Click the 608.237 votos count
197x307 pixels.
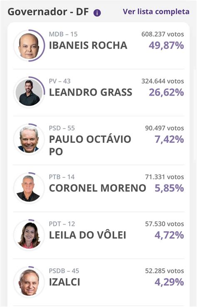pos(163,34)
